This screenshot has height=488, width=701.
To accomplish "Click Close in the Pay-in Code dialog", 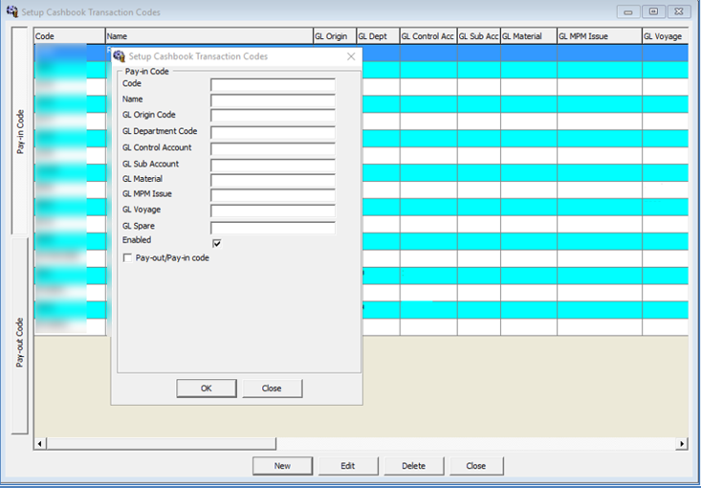I will (x=272, y=388).
